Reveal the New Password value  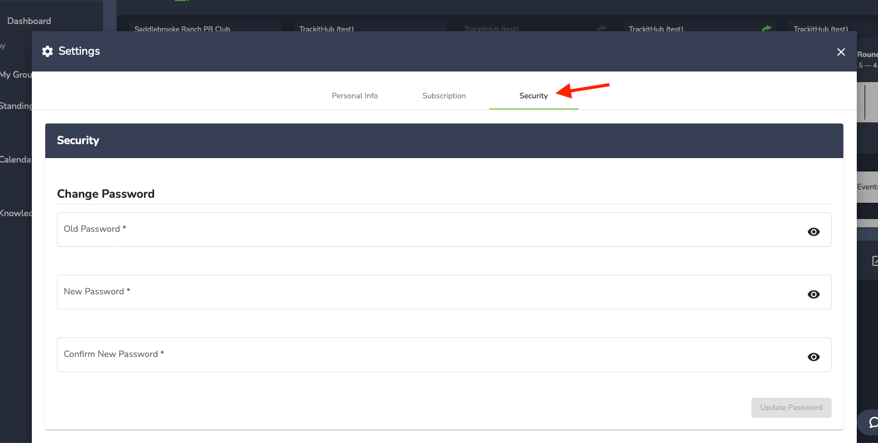tap(814, 294)
